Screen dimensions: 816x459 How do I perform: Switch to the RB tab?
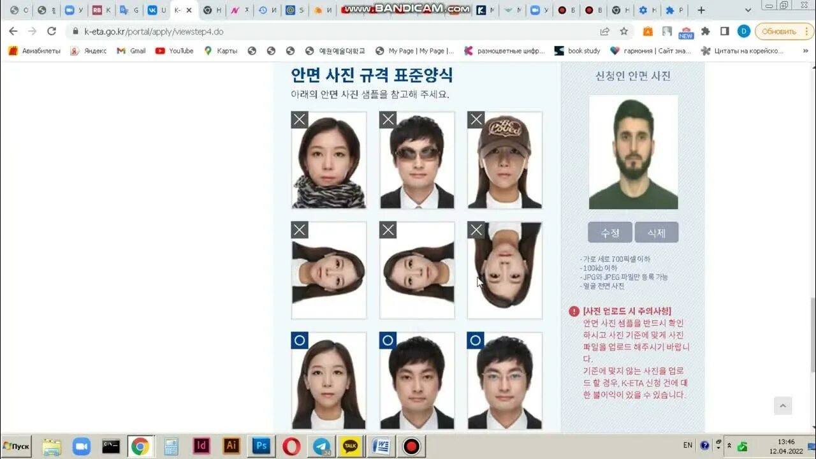(101, 10)
